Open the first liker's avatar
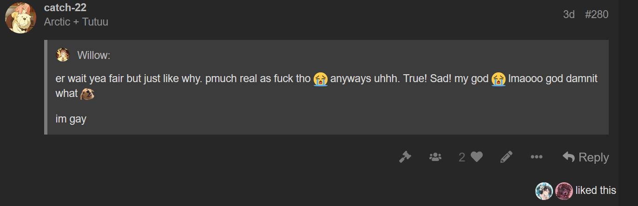The height and width of the screenshot is (206, 638). (x=544, y=191)
